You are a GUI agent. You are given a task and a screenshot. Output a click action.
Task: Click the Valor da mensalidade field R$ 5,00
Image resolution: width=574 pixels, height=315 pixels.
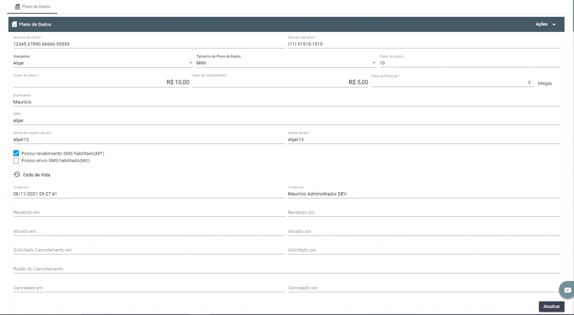tap(280, 82)
